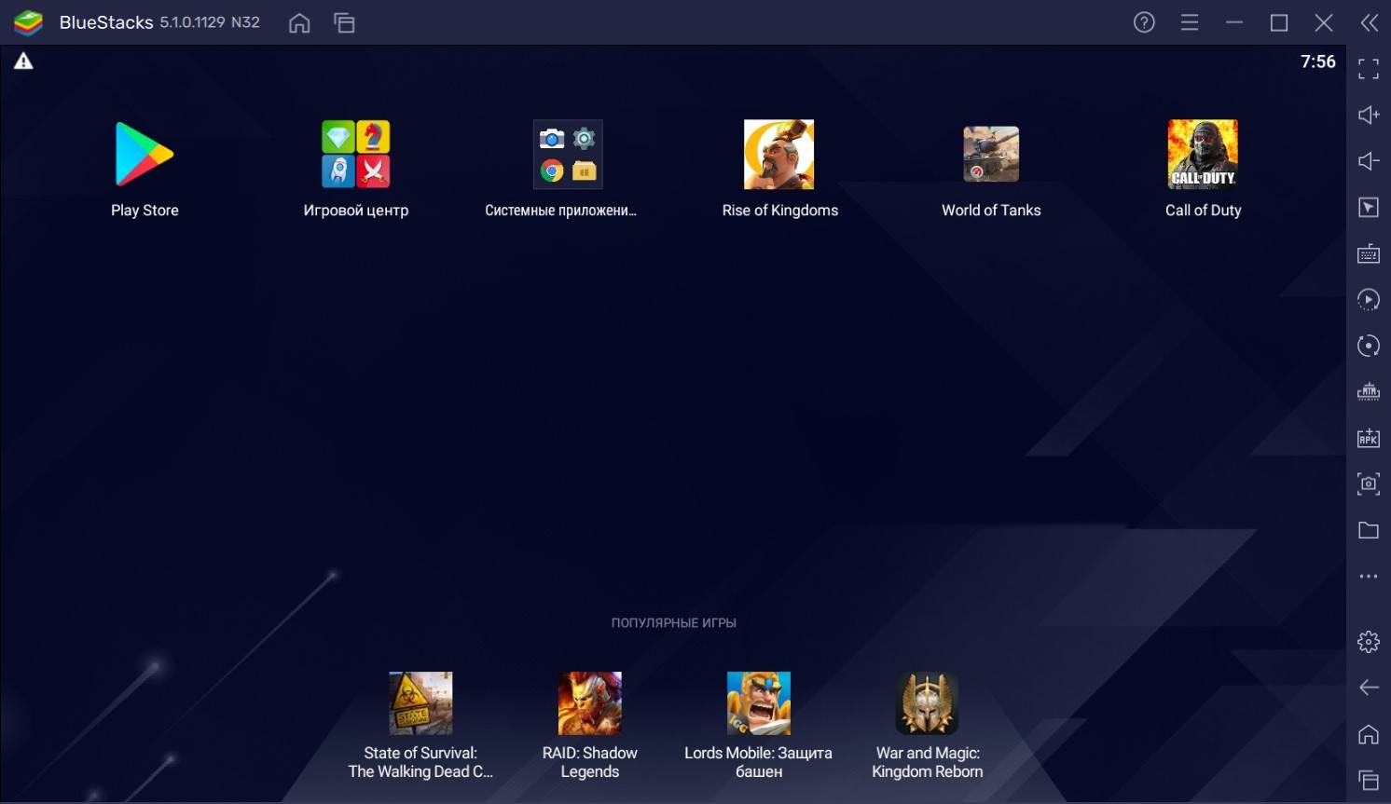The height and width of the screenshot is (804, 1391).
Task: Click the ПОПУЛЯРНЫЕ ИГРЫ label
Action: click(674, 622)
